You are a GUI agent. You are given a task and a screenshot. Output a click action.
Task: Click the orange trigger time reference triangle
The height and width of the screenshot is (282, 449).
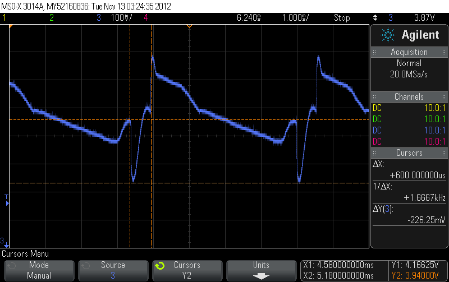click(x=189, y=26)
